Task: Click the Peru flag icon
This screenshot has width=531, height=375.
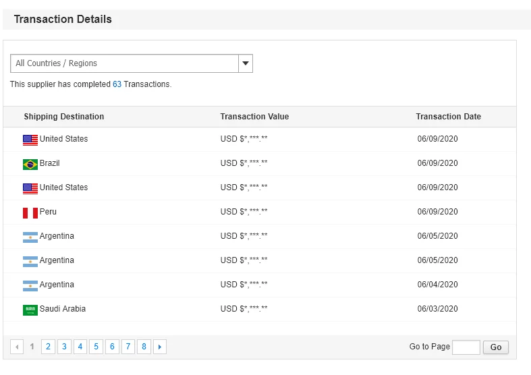Action: 30,212
